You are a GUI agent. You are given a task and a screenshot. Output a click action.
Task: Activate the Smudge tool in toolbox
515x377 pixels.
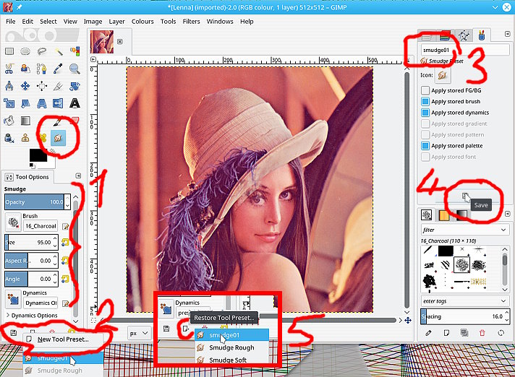58,138
